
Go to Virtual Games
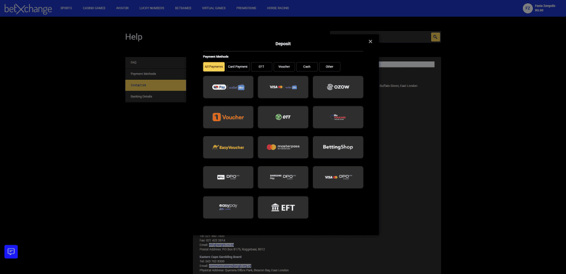214,8
